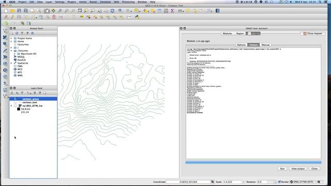The width and height of the screenshot is (331, 186).
Task: Select the Zoom Out tool
Action: 66,11
